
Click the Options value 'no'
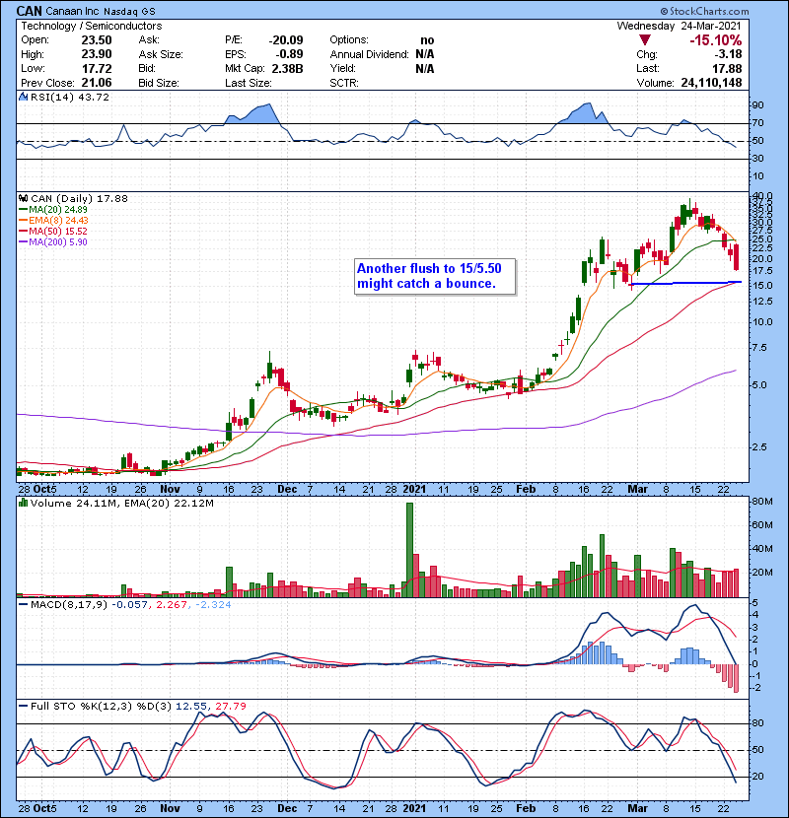tap(427, 40)
